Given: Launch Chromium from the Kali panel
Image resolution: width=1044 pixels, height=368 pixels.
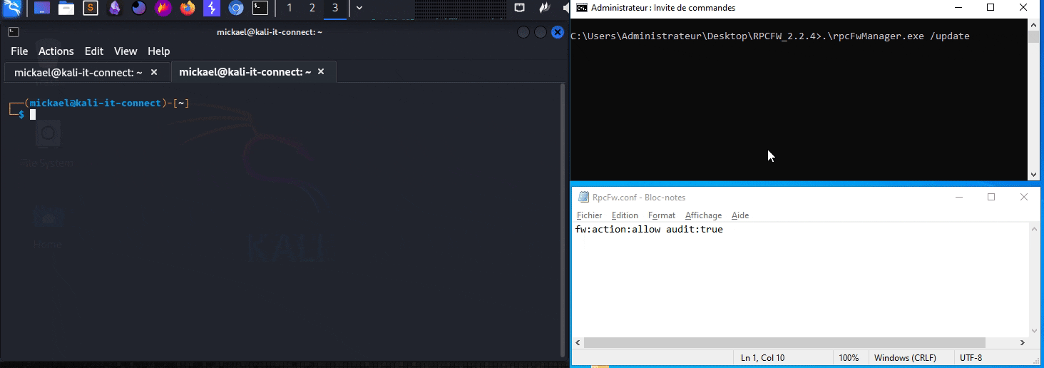Looking at the screenshot, I should pos(236,9).
